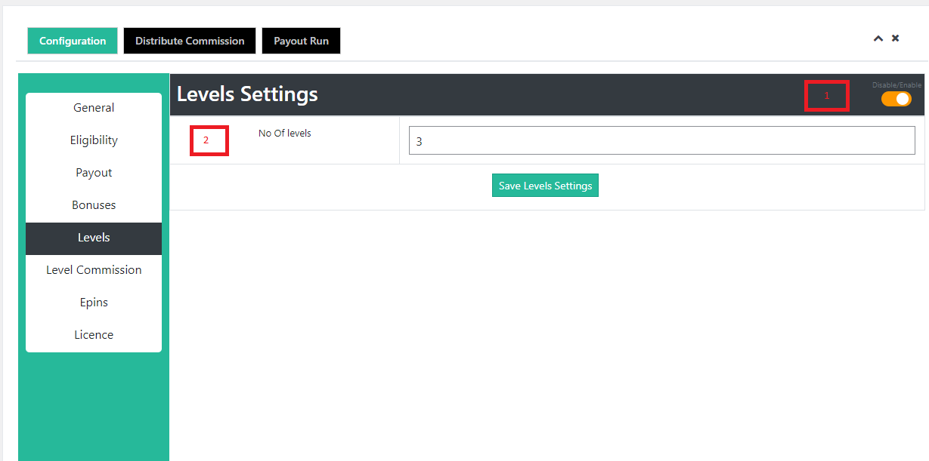Select the highlighted Levels sidebar item
The width and height of the screenshot is (929, 461).
tap(94, 238)
